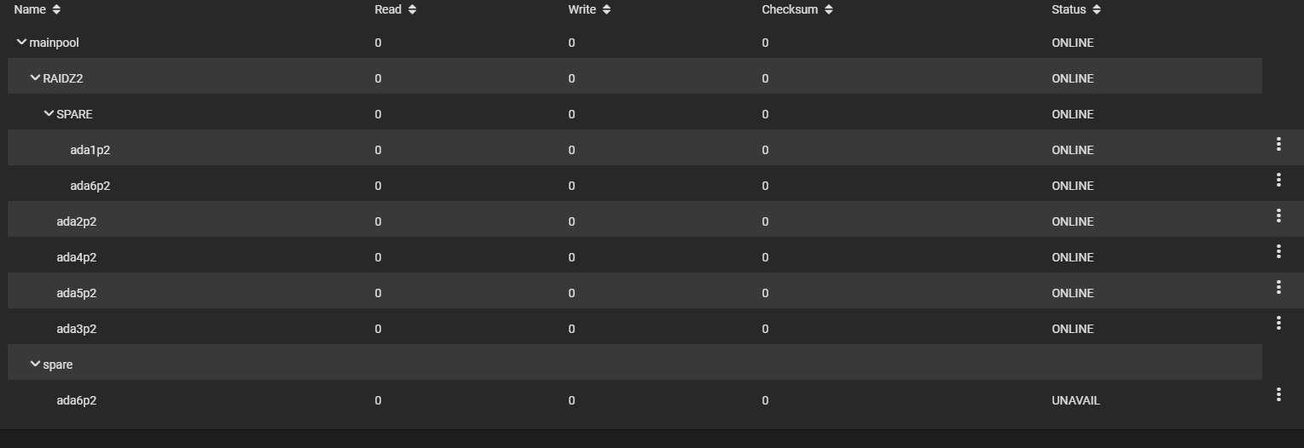Click the UNAVAIL status text

1075,400
